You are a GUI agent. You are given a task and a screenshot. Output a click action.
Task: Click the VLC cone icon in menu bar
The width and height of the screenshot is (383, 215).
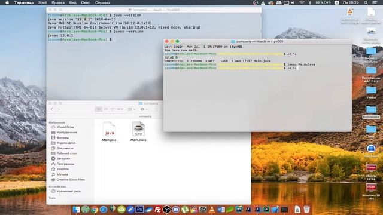[263, 2]
